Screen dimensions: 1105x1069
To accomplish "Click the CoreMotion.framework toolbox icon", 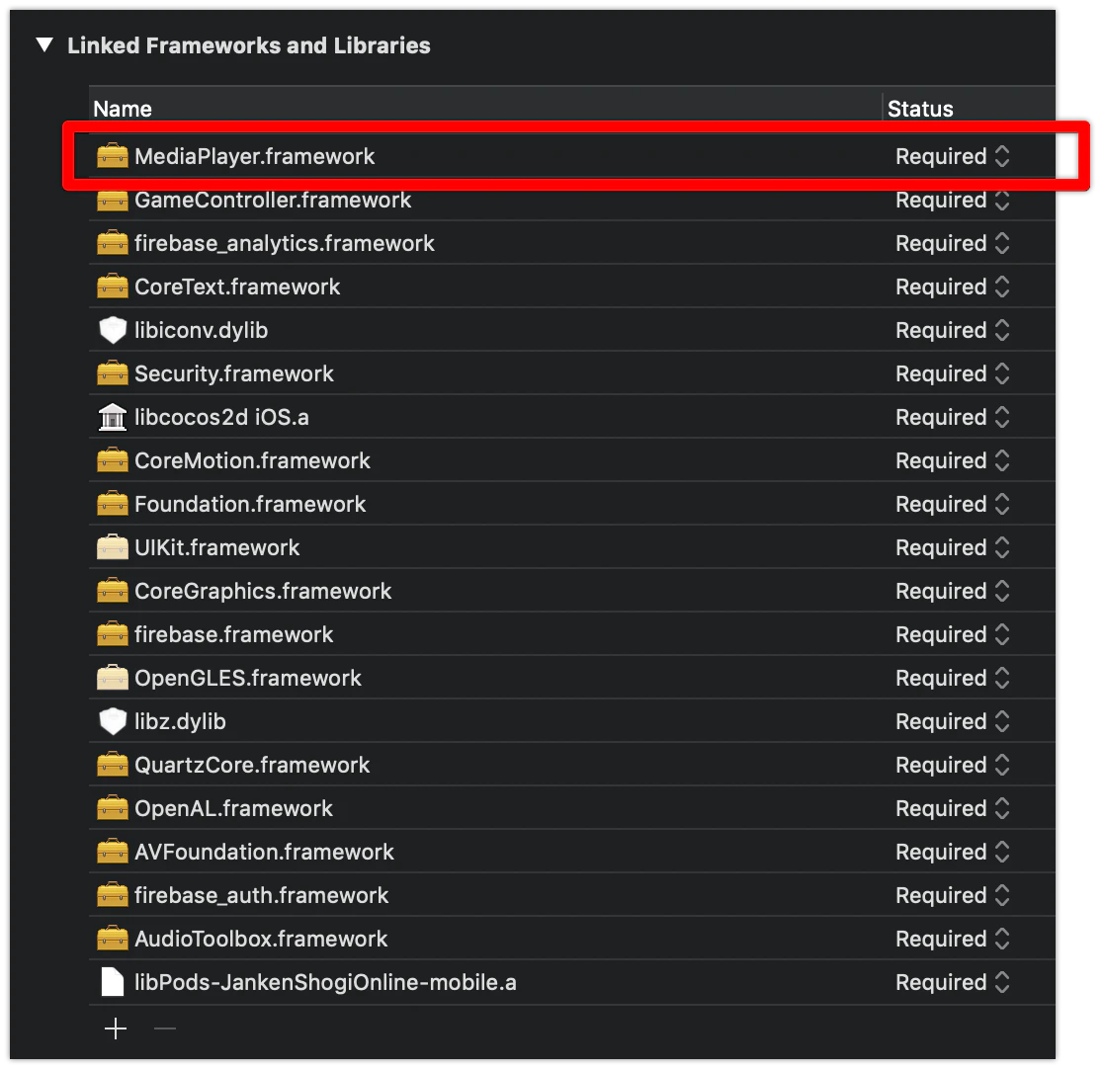I will [x=112, y=460].
